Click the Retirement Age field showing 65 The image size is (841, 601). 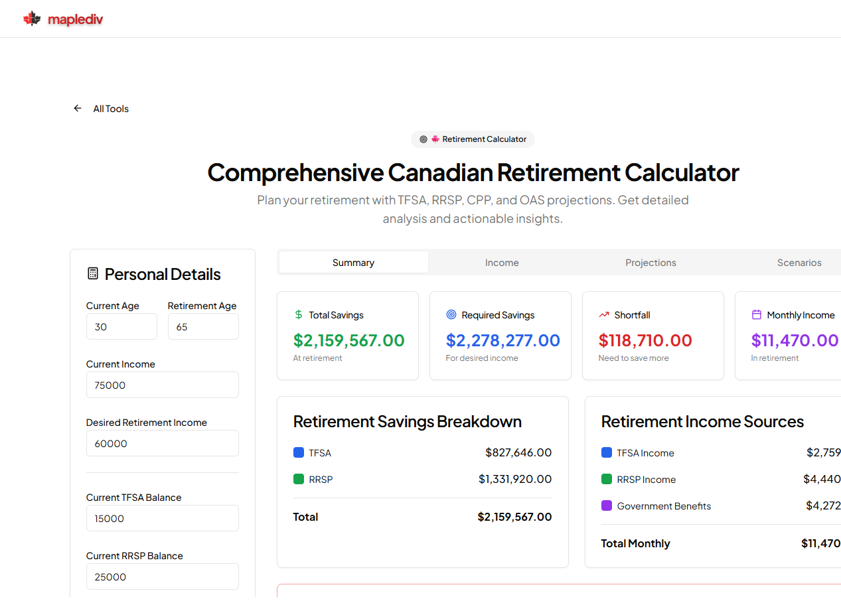coord(203,326)
